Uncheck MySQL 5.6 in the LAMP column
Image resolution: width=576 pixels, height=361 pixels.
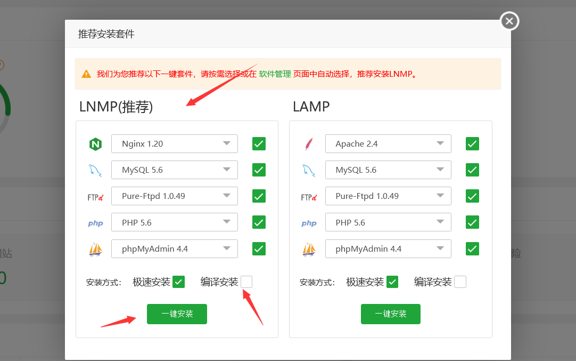472,170
